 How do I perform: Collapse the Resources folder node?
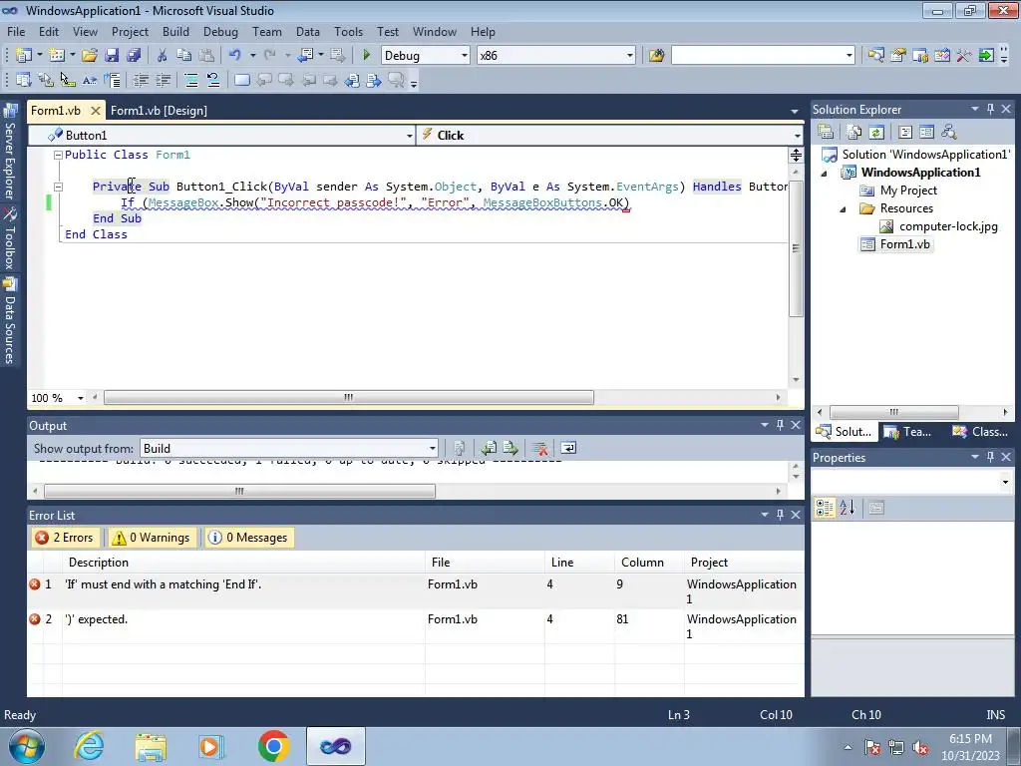(843, 209)
